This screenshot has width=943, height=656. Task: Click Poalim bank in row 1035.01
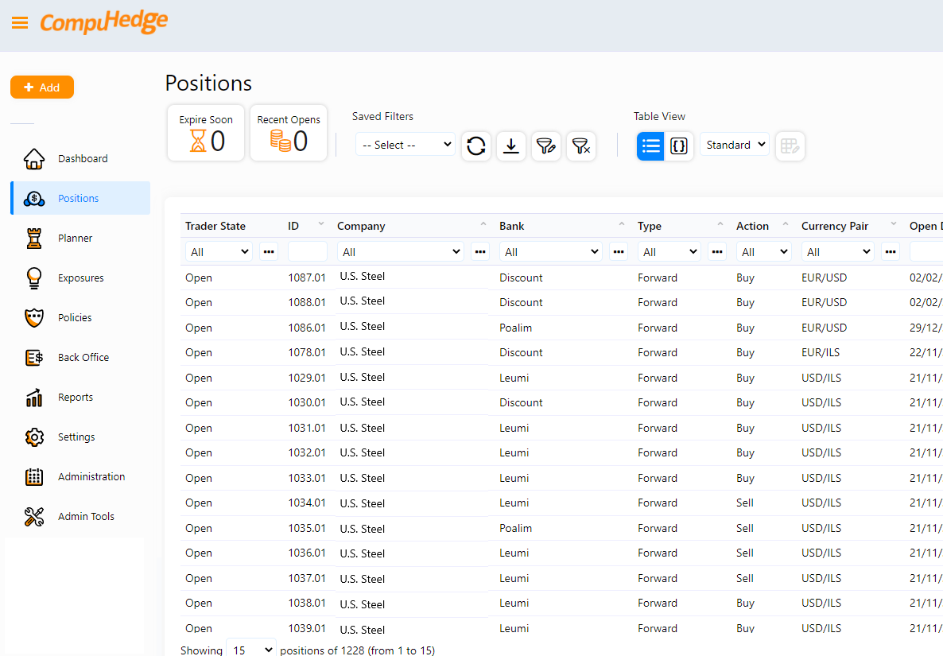point(515,528)
